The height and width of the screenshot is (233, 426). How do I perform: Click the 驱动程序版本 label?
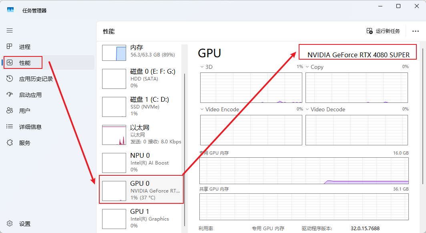coord(317,228)
